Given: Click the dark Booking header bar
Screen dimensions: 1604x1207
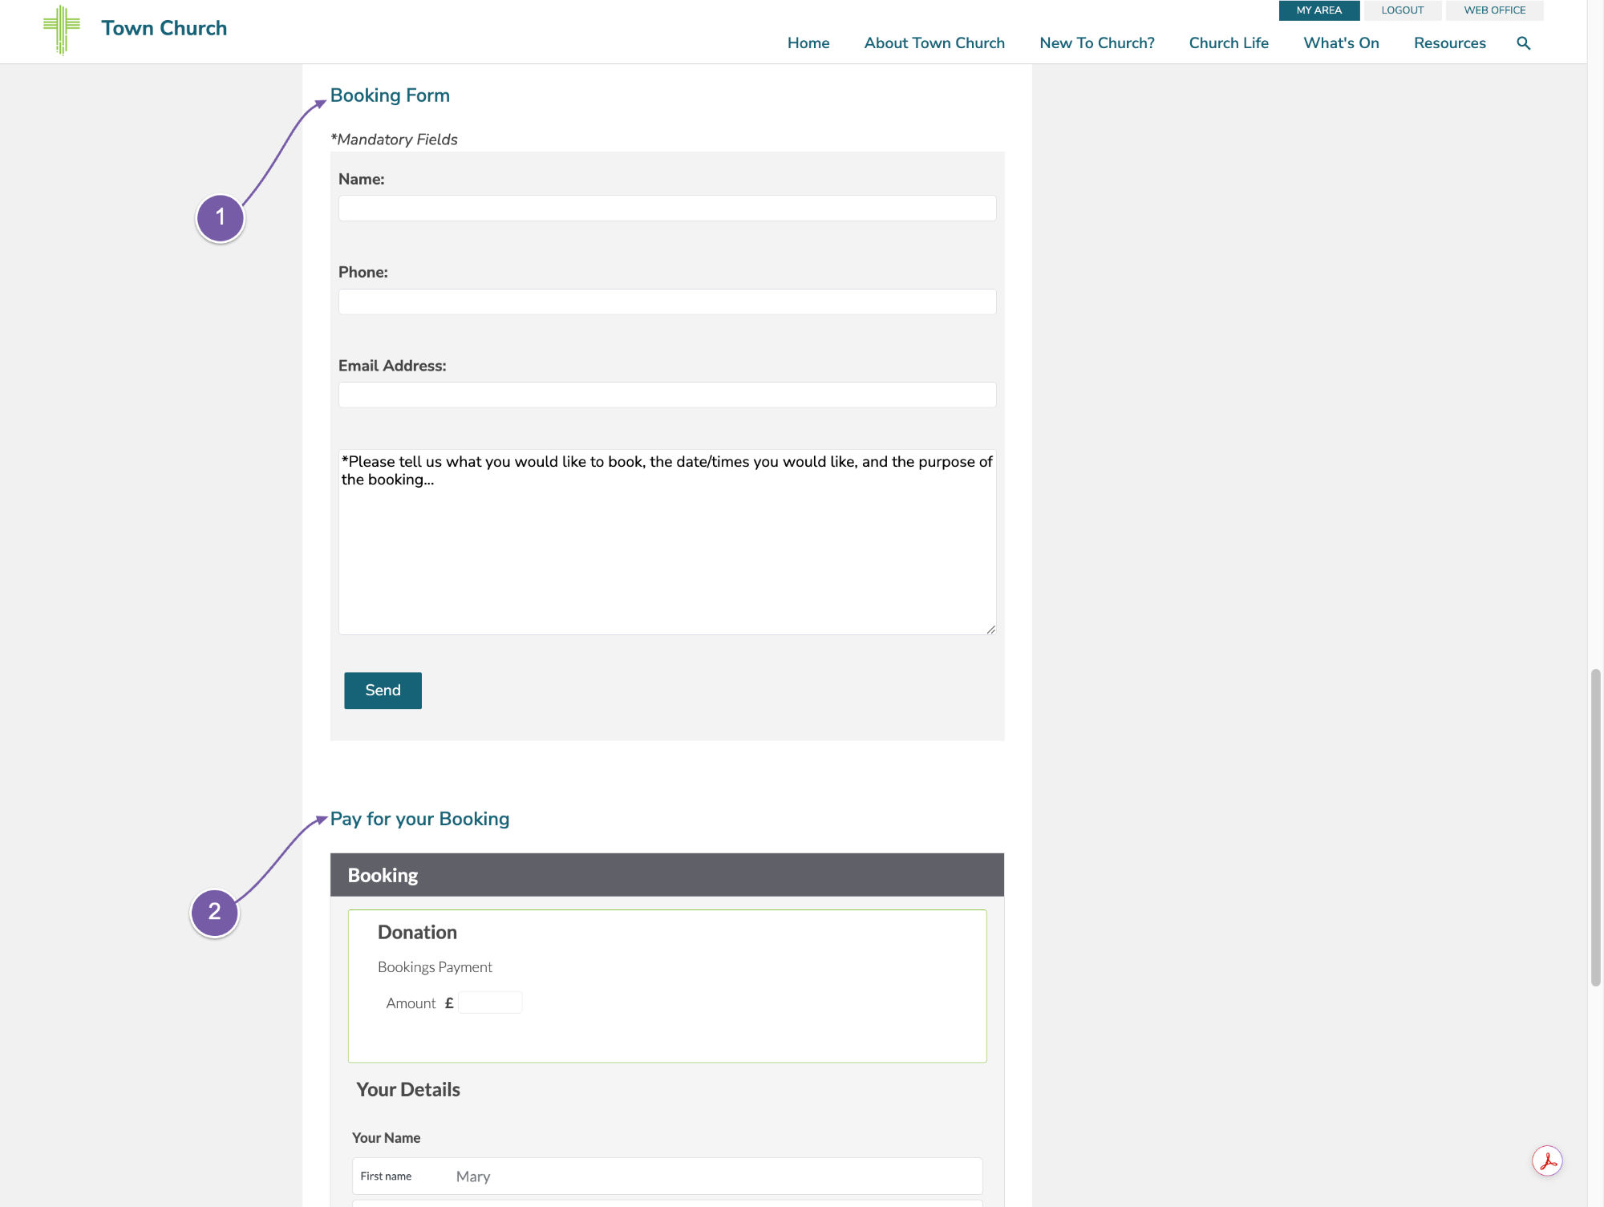Looking at the screenshot, I should [667, 875].
